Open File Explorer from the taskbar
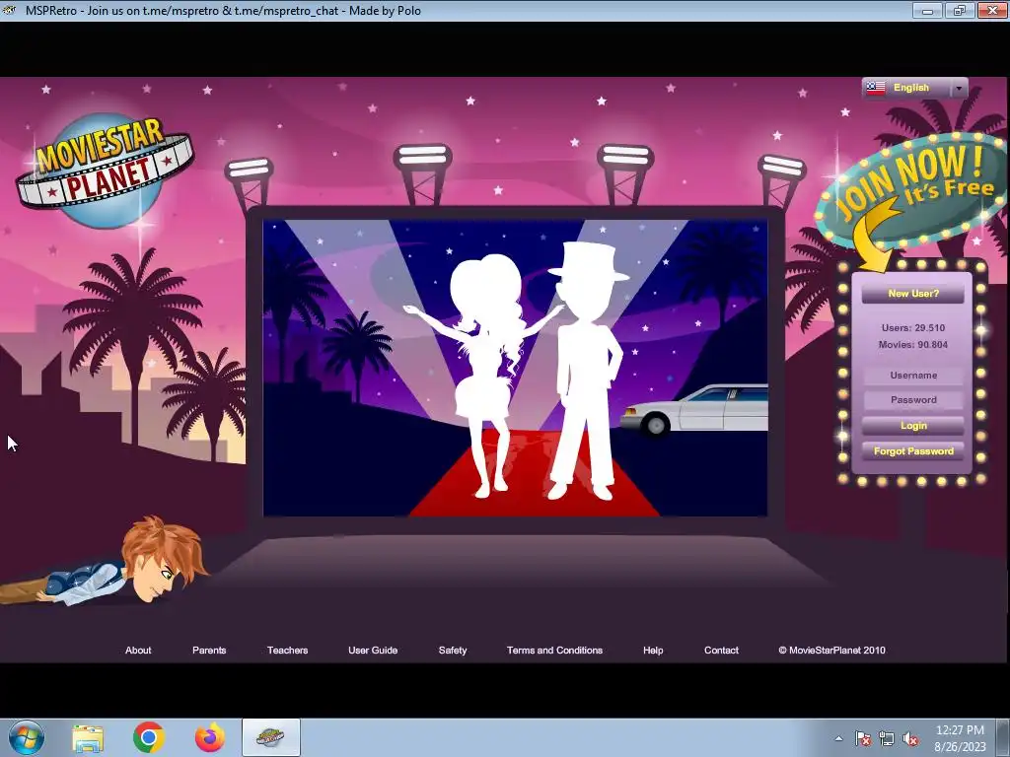 (x=88, y=738)
